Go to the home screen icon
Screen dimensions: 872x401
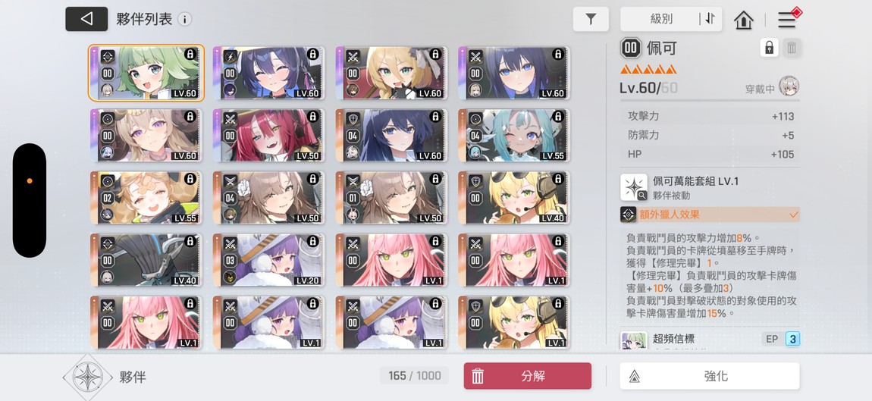pos(744,20)
